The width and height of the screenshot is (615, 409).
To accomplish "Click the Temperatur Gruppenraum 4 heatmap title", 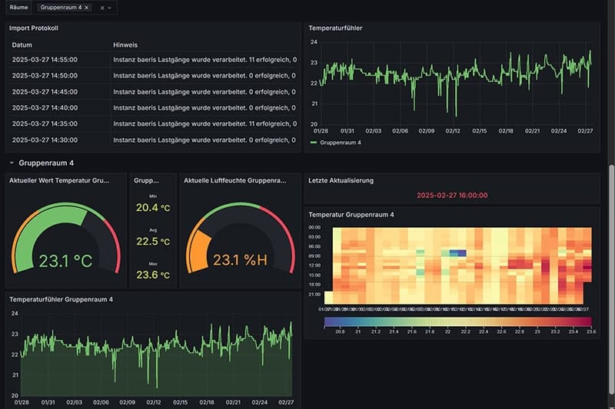I will coord(351,214).
